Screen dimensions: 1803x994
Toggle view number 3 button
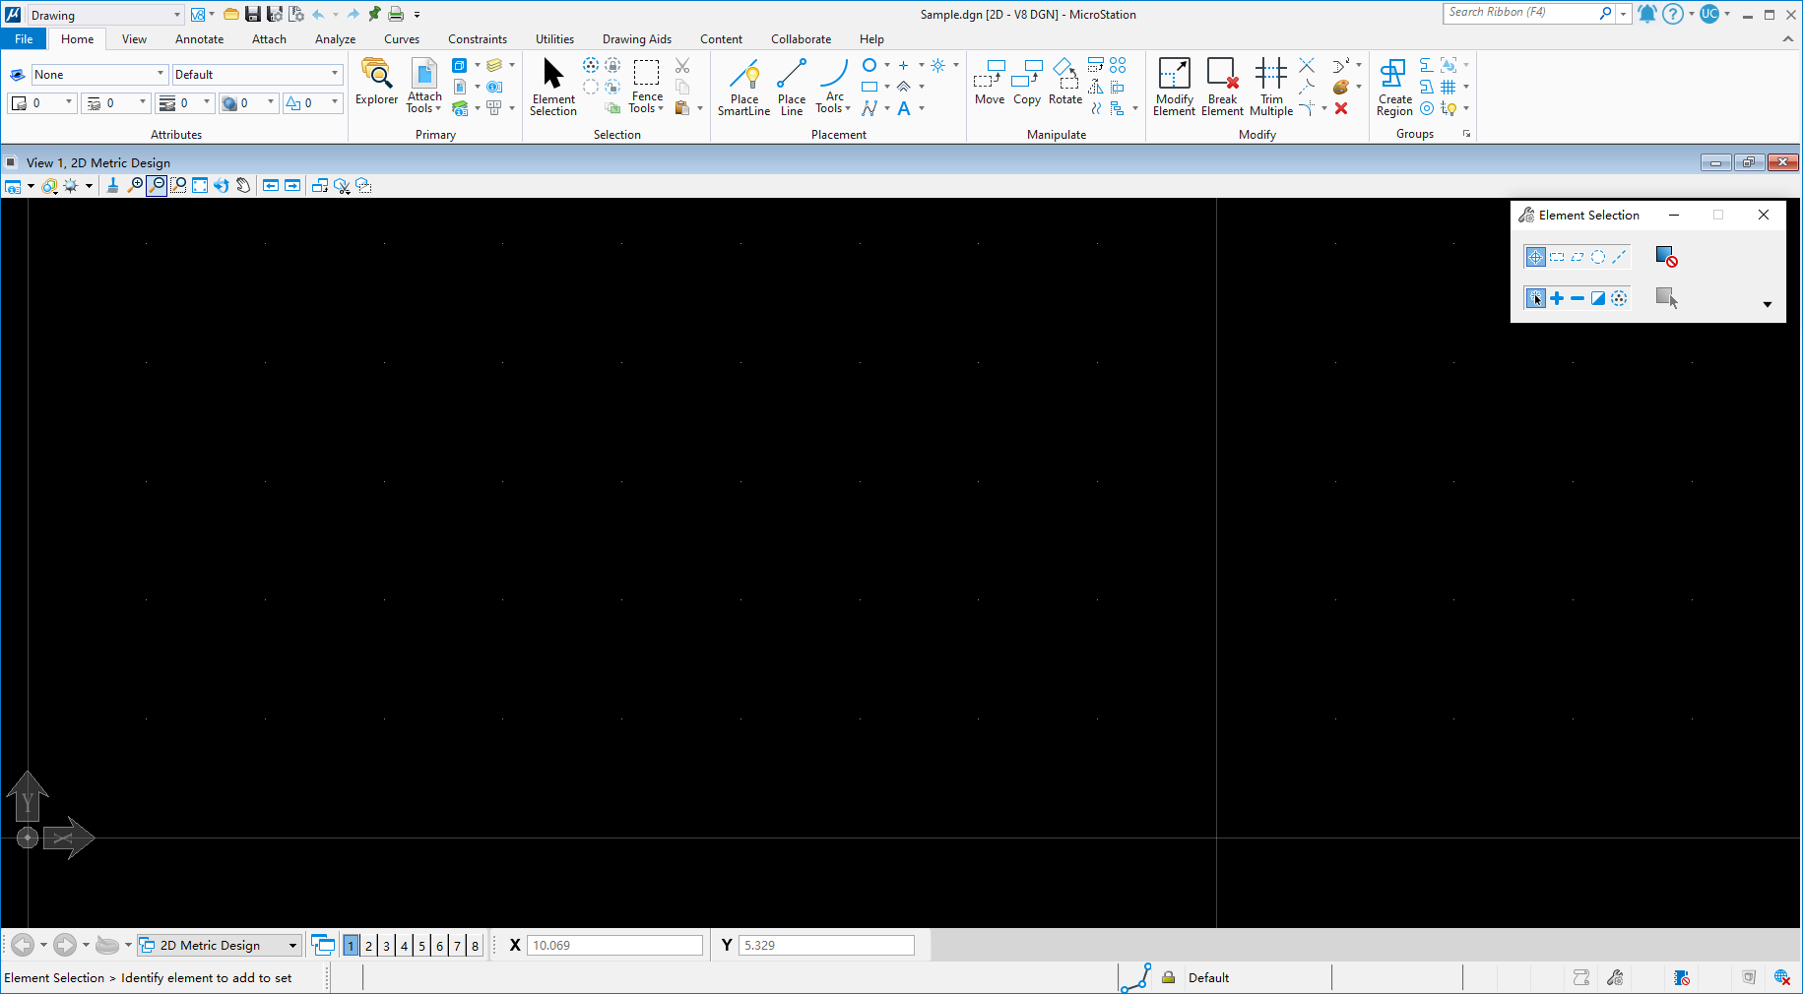pos(386,946)
